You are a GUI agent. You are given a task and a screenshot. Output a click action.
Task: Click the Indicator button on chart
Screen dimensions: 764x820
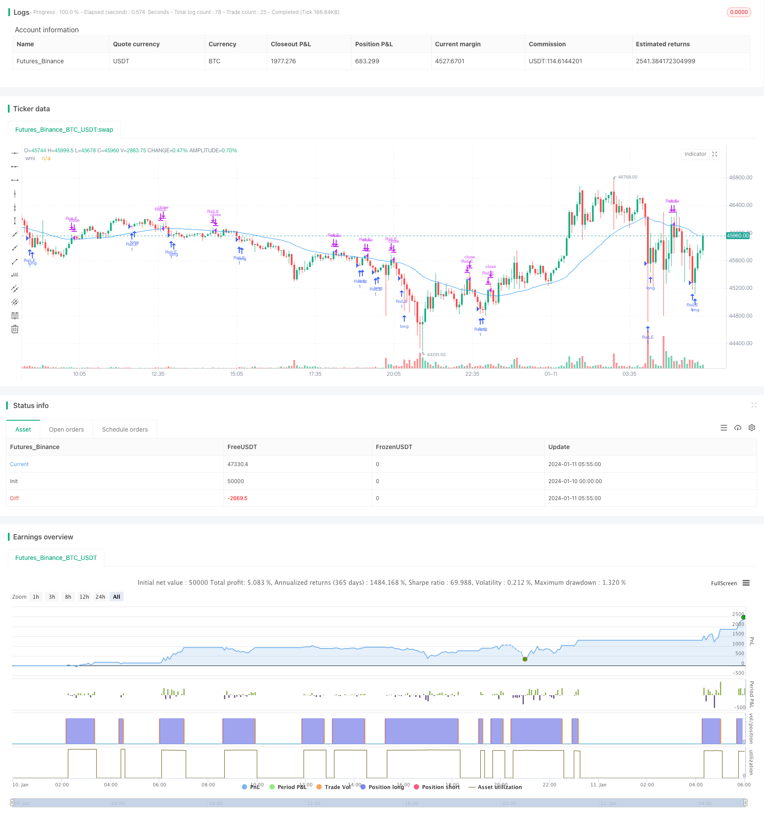695,154
